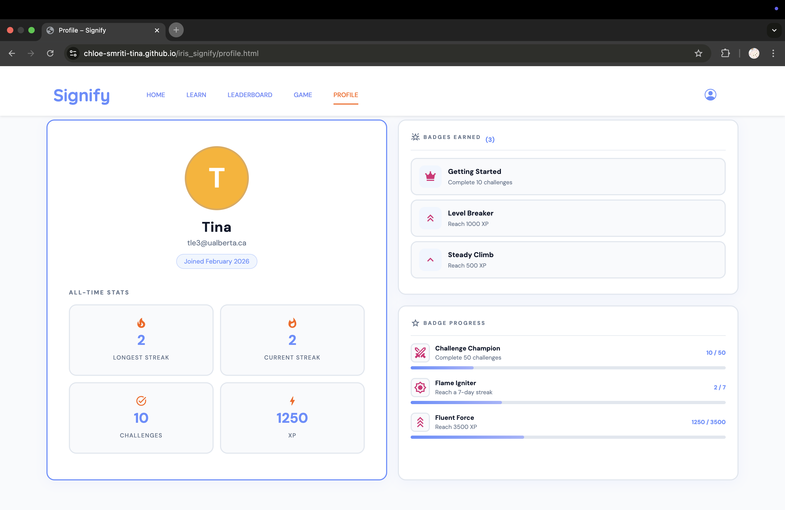785x510 pixels.
Task: Open the Leaderboard nav tab
Action: pyautogui.click(x=250, y=95)
